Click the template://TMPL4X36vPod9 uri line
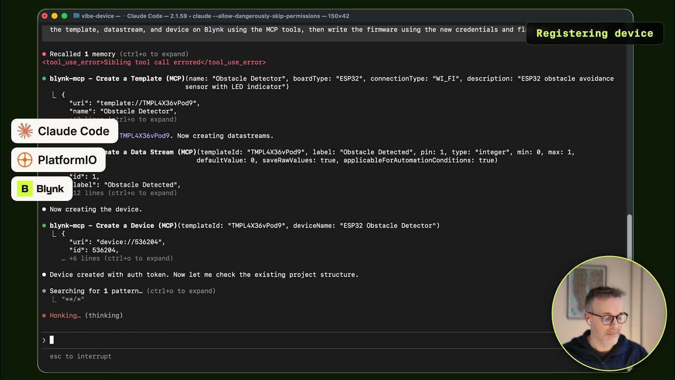Image resolution: width=675 pixels, height=380 pixels. pyautogui.click(x=134, y=103)
